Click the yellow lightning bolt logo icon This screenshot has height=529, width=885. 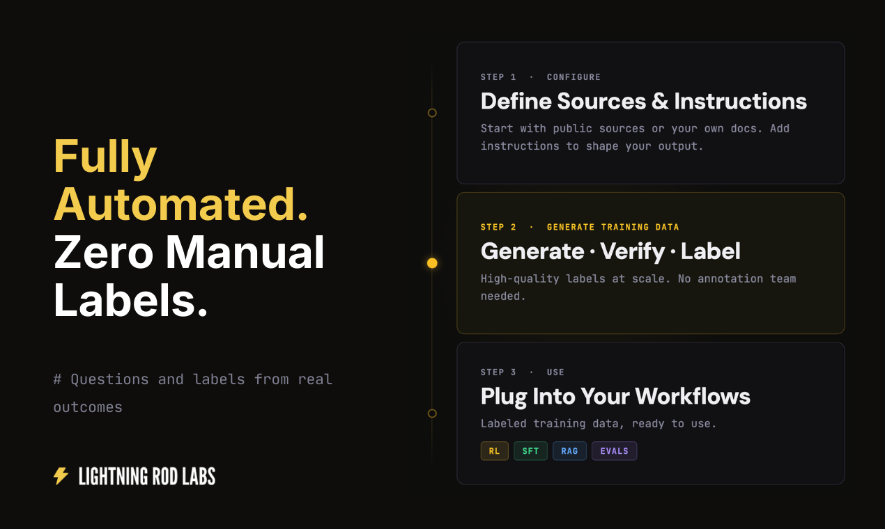point(60,475)
